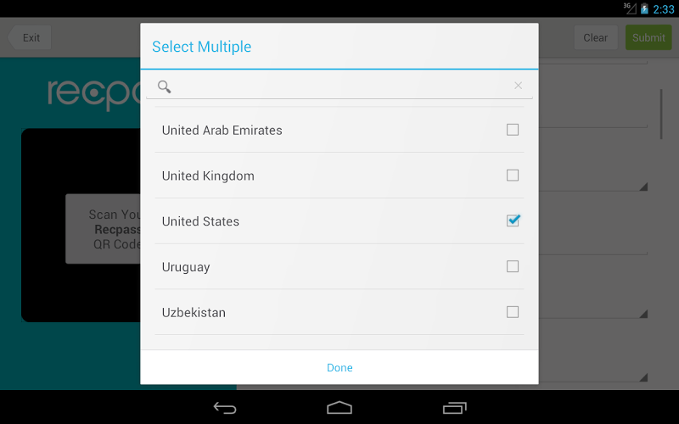
Task: Tick the Uruguay checkbox
Action: click(513, 266)
